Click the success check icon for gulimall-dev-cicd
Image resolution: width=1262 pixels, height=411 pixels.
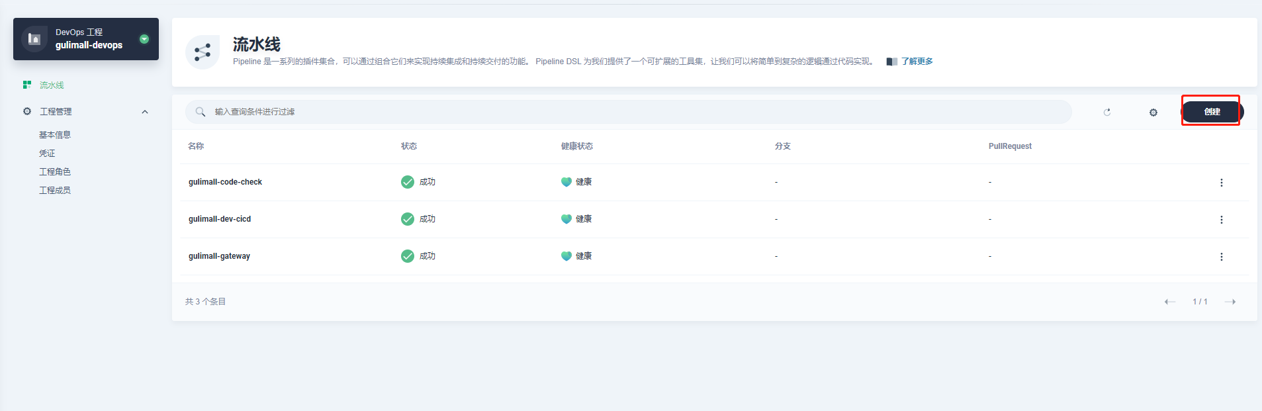coord(408,219)
